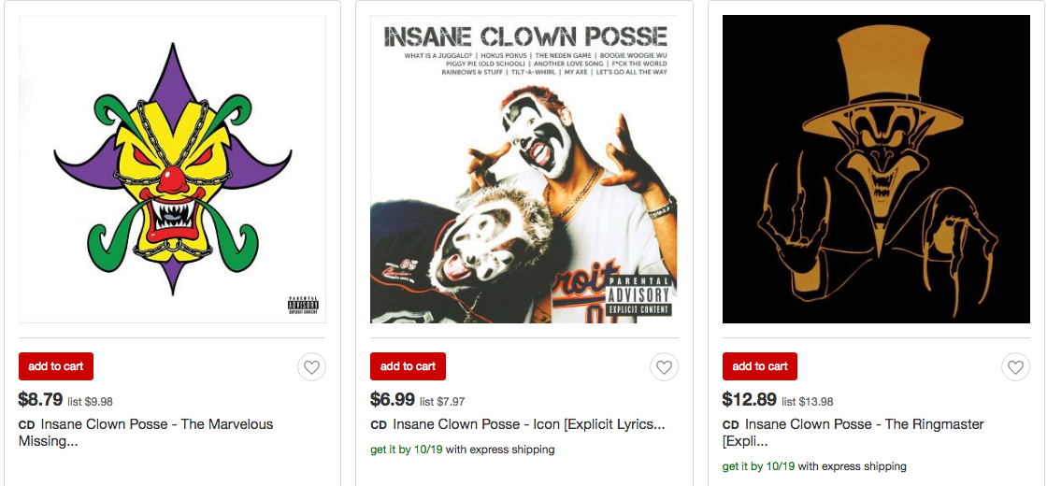The height and width of the screenshot is (486, 1047).
Task: Click the $6.99 price
Action: (x=393, y=400)
